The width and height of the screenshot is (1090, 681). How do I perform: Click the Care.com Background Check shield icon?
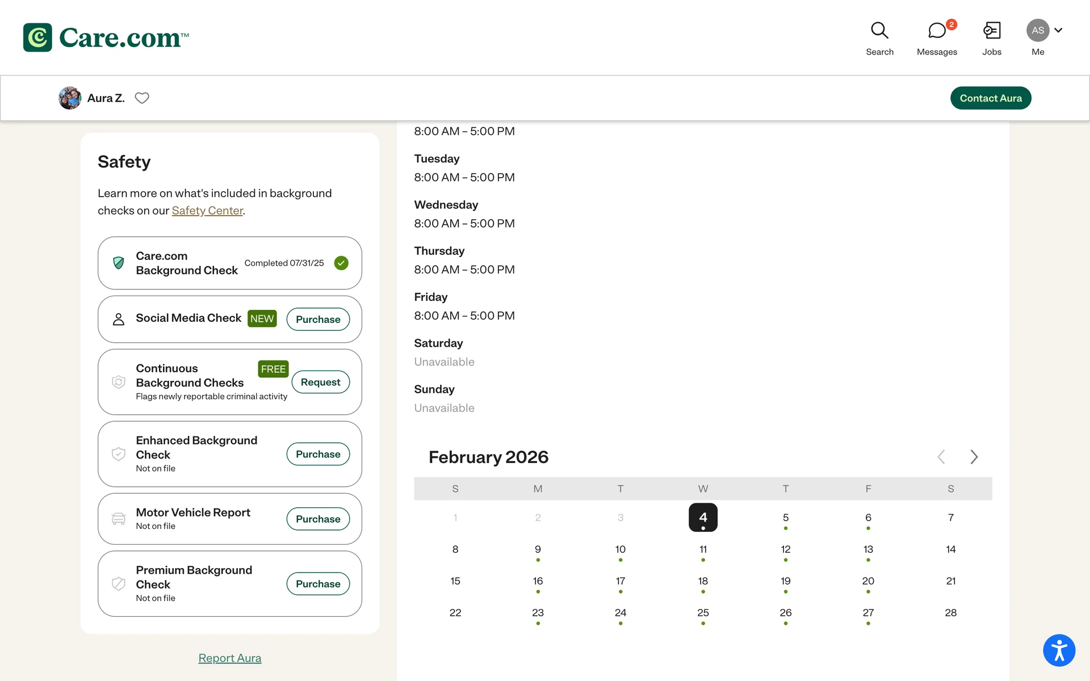point(119,263)
